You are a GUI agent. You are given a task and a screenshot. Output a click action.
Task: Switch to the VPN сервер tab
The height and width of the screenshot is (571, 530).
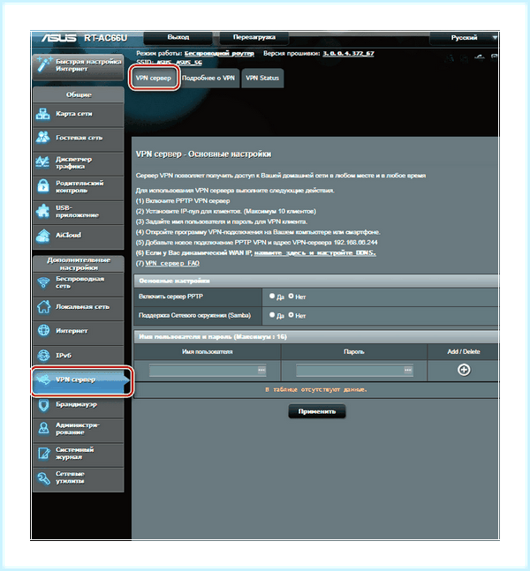click(154, 78)
